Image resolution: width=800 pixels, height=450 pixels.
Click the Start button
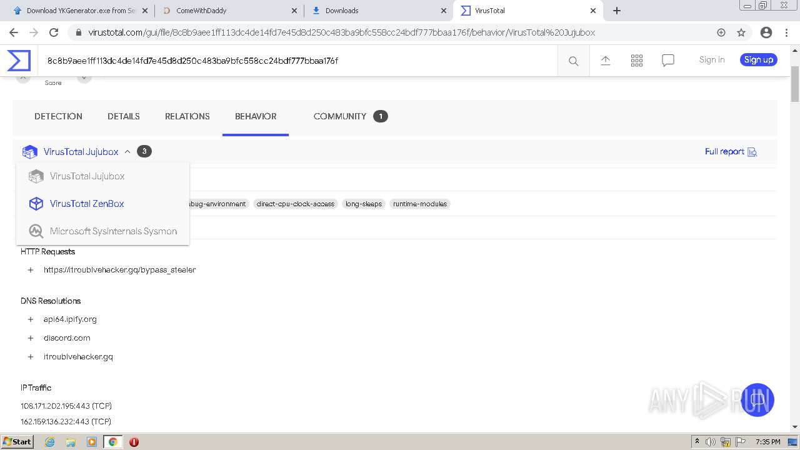point(17,442)
